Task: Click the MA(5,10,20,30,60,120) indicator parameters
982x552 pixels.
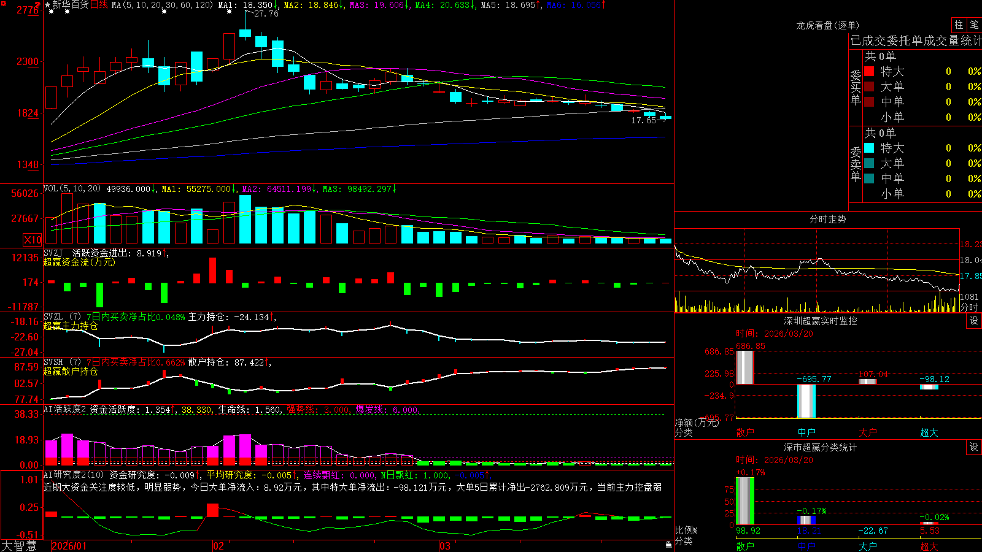Action: [x=162, y=5]
